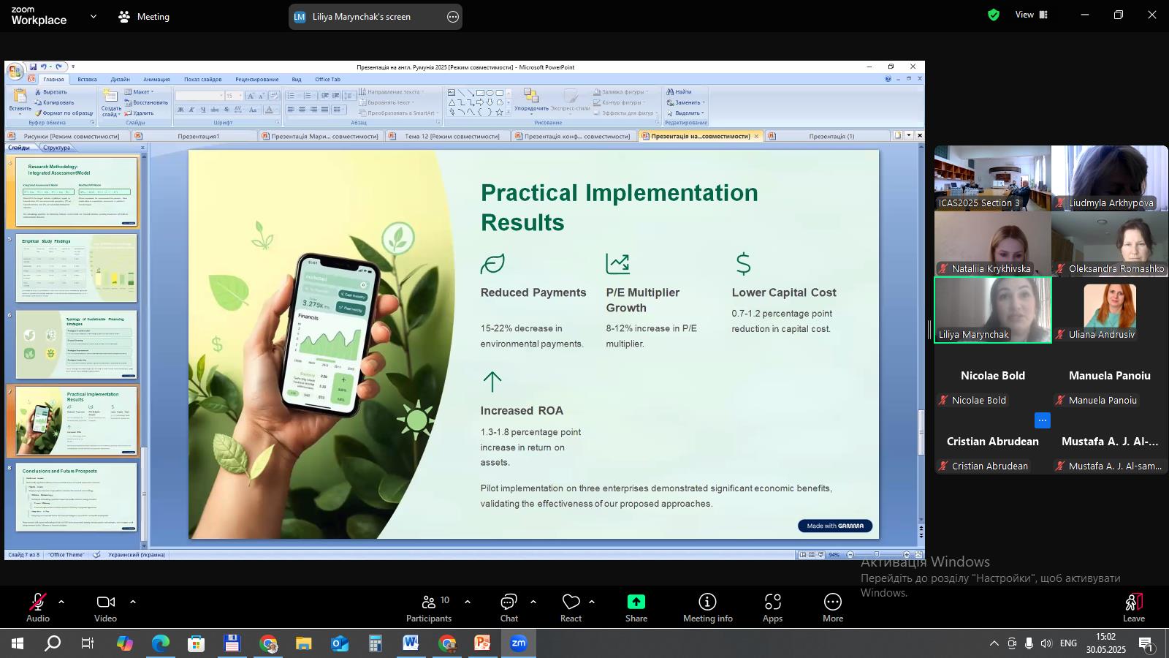Toggle bulleted list in paragraph group
Viewport: 1169px width, 658px height.
292,96
